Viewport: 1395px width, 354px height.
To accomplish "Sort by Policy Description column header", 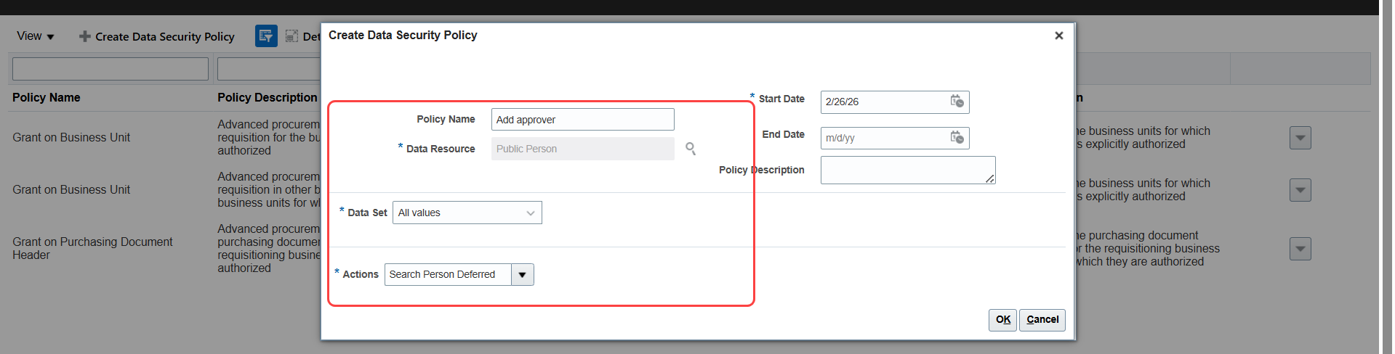I will click(268, 97).
